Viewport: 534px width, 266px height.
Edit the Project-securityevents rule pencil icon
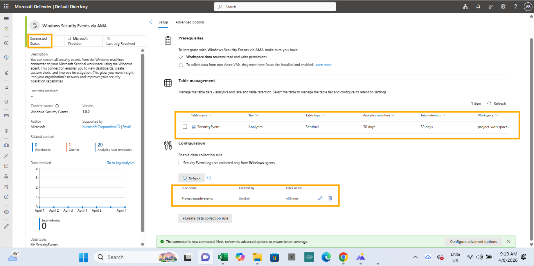(320, 198)
